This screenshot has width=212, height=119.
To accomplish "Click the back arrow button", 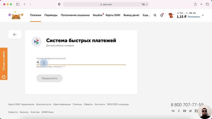I will coord(15,34).
